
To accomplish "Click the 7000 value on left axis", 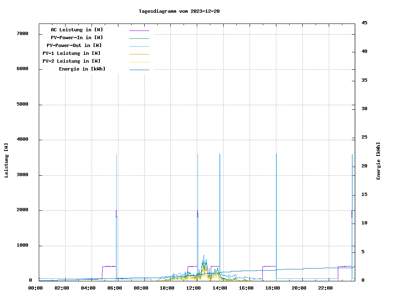I will pos(22,34).
